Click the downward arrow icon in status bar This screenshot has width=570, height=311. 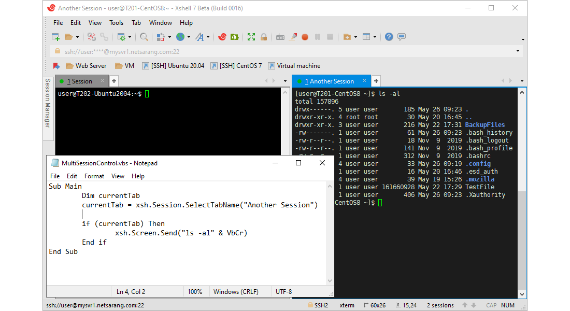(x=473, y=305)
